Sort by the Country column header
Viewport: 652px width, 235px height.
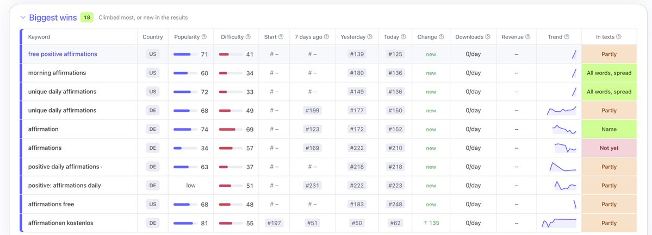pyautogui.click(x=153, y=37)
